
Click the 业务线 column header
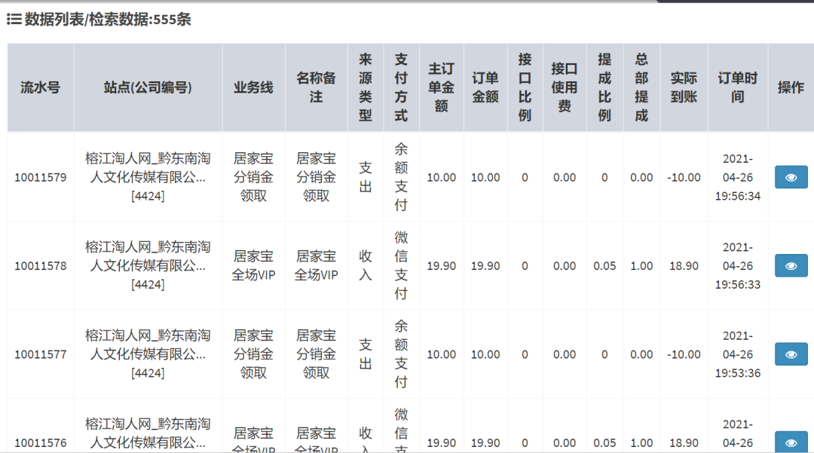(253, 87)
